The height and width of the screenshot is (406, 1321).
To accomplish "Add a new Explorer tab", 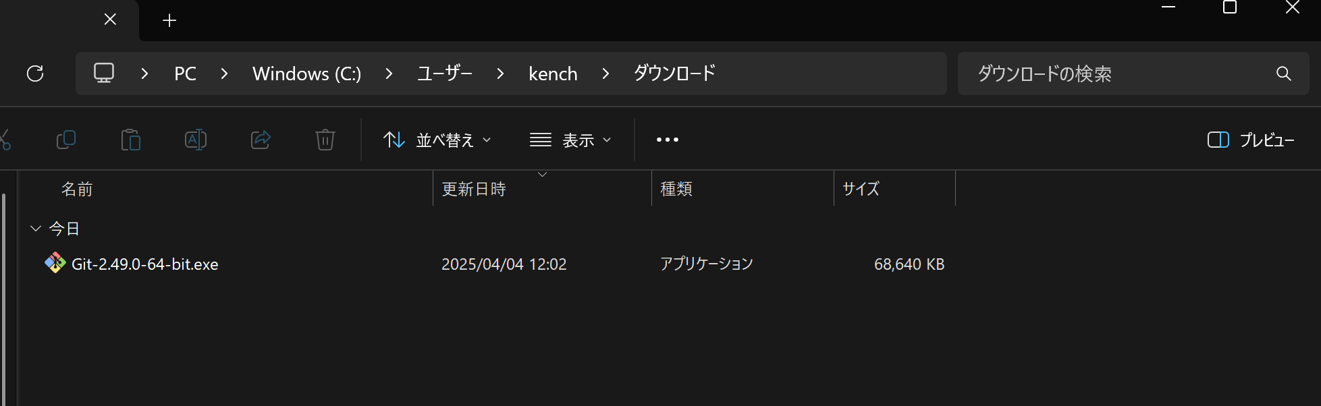I will [x=169, y=21].
